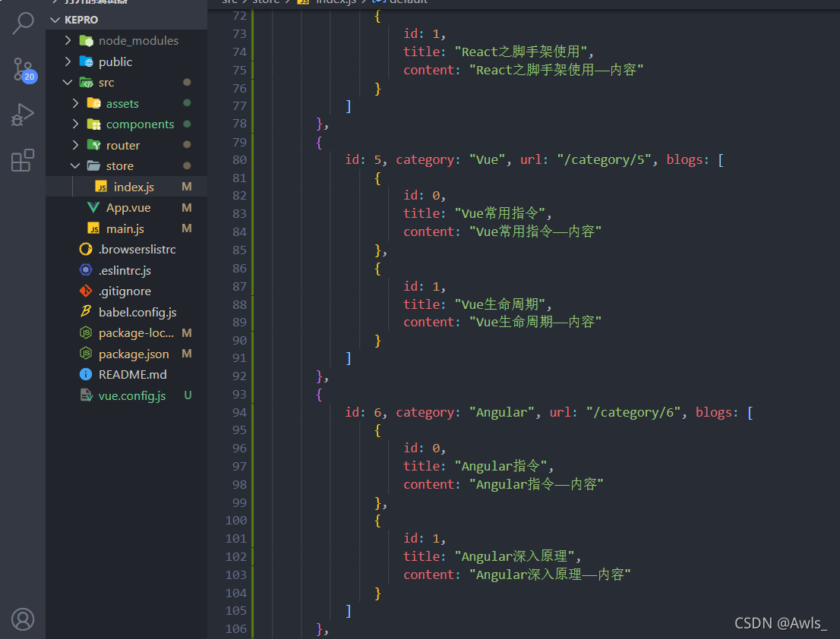Collapse the store folder chevron

[75, 166]
